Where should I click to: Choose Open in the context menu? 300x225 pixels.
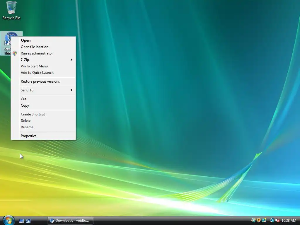point(43,40)
